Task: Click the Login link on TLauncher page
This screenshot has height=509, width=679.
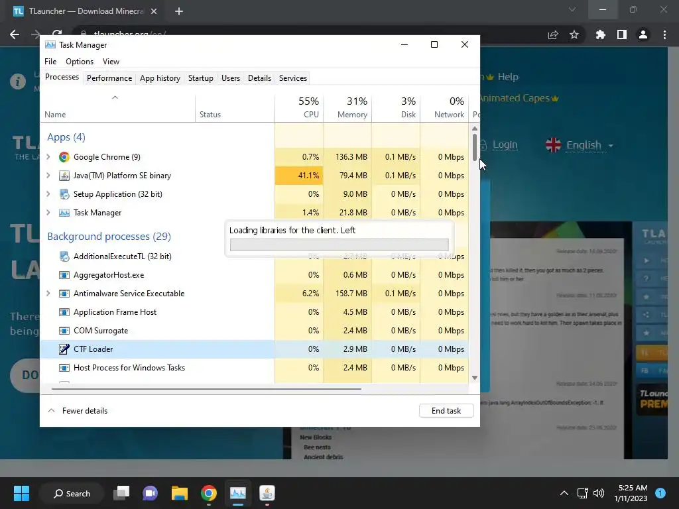Action: [x=505, y=145]
